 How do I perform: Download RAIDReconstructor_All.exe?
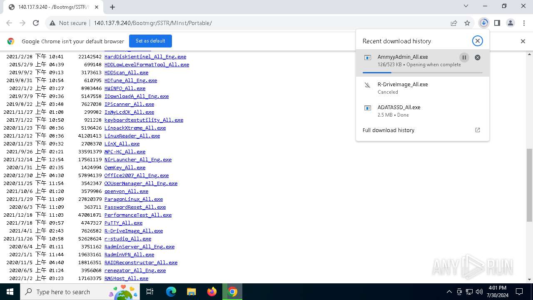141,262
